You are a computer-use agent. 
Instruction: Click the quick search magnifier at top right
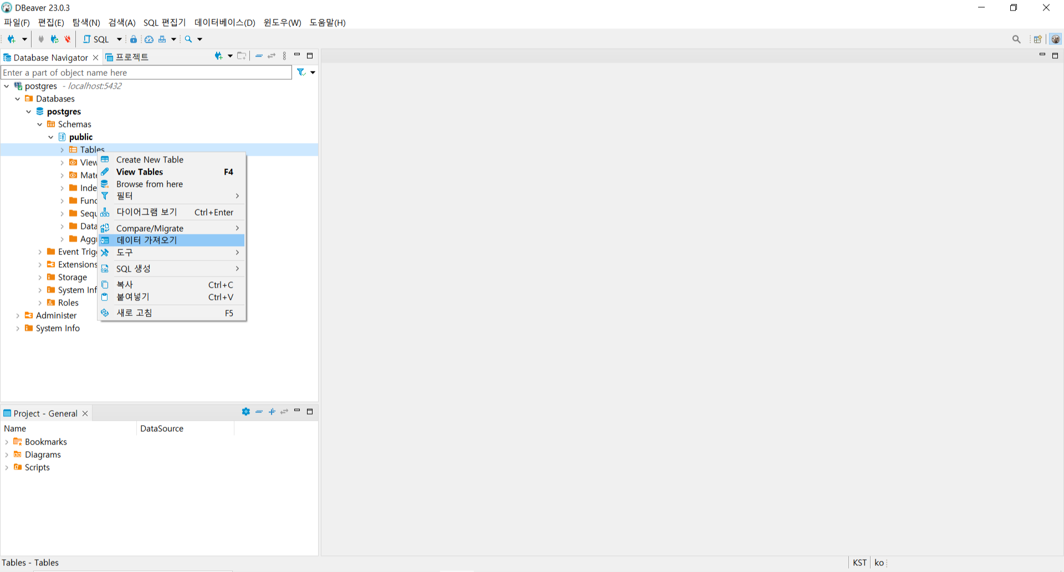tap(1016, 39)
